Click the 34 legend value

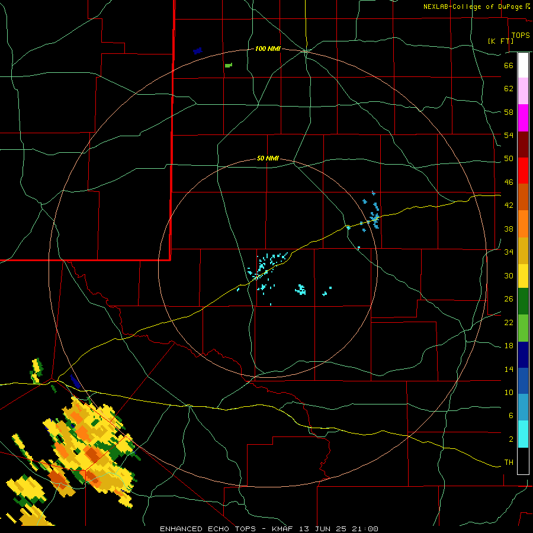(x=509, y=252)
